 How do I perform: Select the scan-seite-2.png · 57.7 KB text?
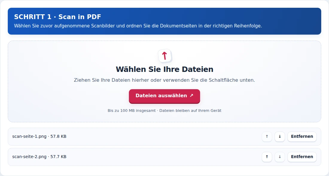tap(39, 157)
